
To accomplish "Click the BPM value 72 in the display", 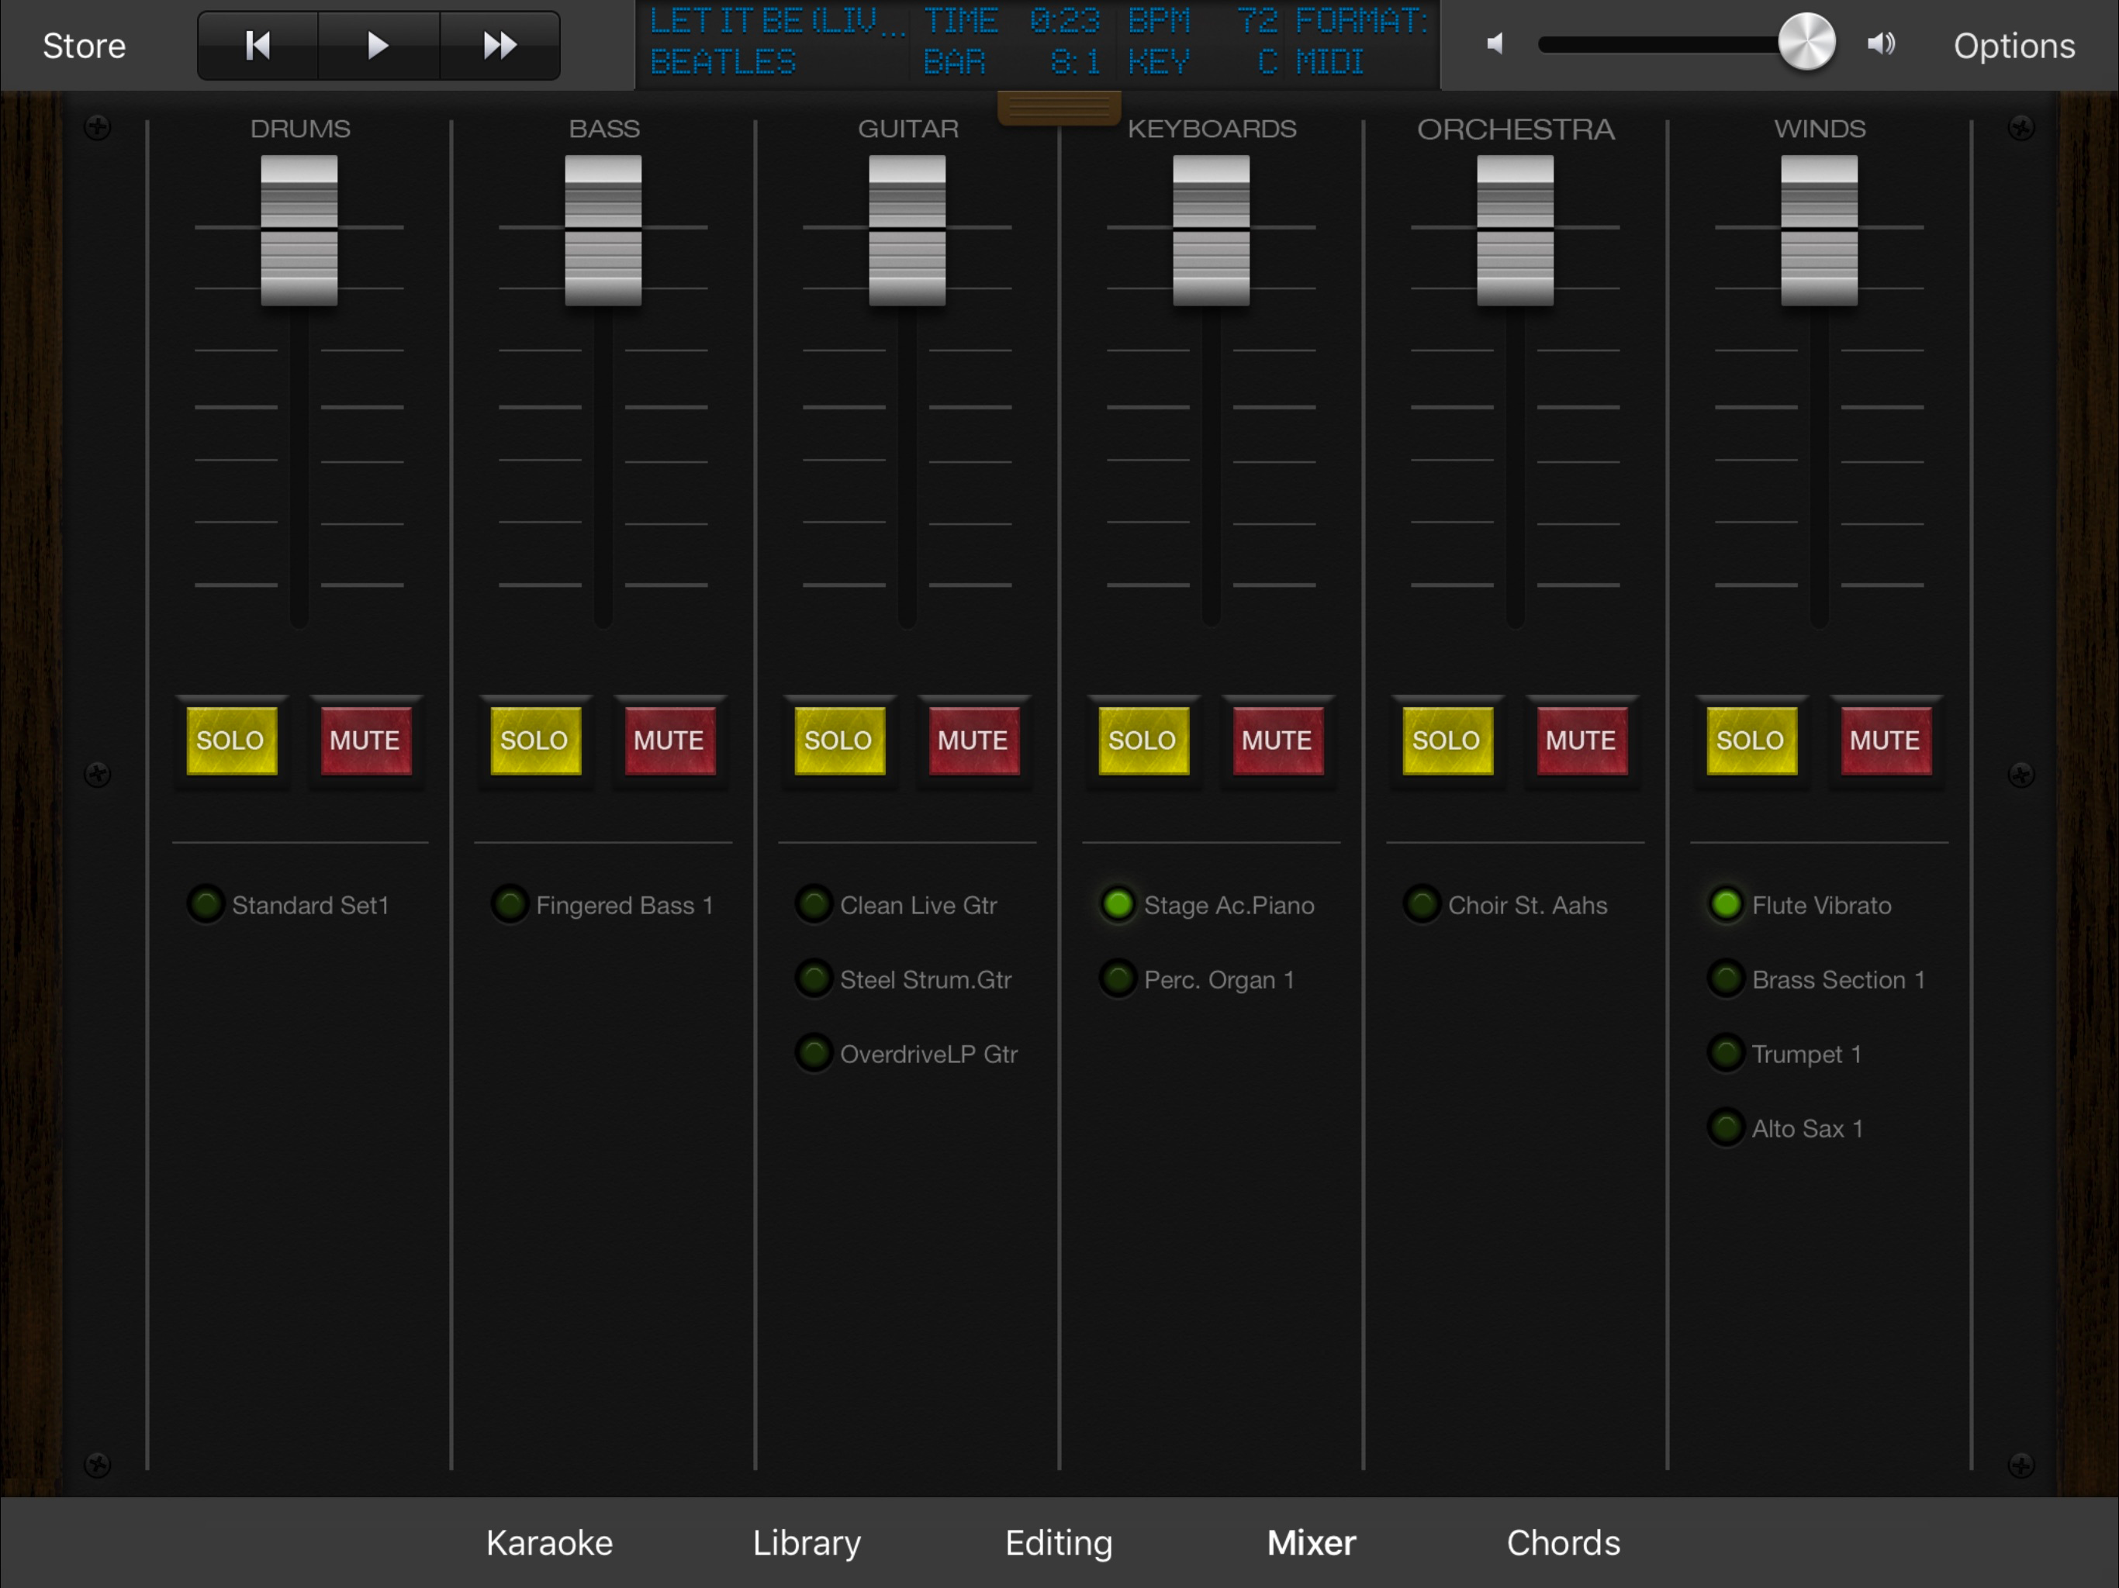I will pyautogui.click(x=1259, y=21).
